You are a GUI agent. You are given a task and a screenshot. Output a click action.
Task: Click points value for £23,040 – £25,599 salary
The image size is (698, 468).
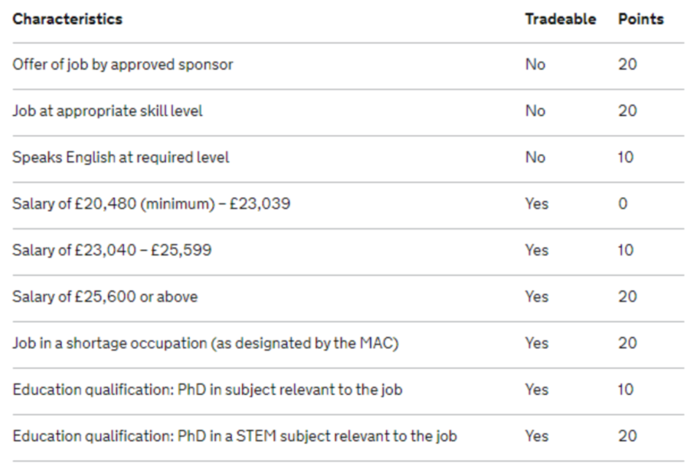(626, 250)
